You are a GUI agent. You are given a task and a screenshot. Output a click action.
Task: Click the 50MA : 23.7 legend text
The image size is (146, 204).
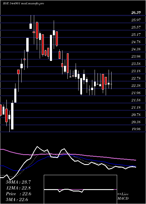pos(18,182)
